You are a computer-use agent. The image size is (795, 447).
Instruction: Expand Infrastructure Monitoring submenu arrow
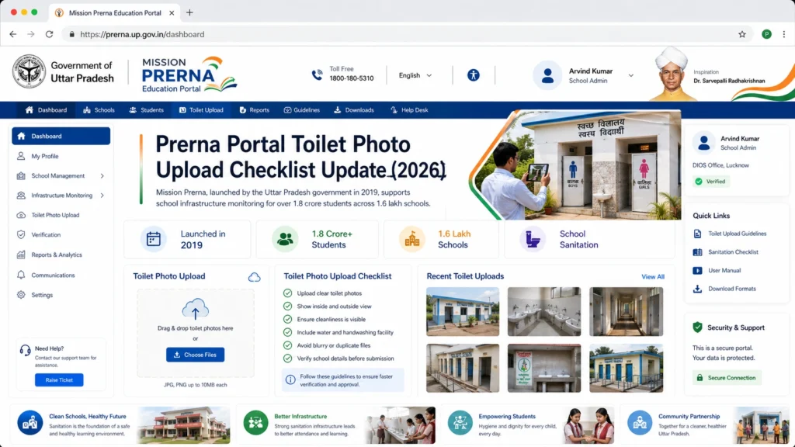tap(102, 196)
